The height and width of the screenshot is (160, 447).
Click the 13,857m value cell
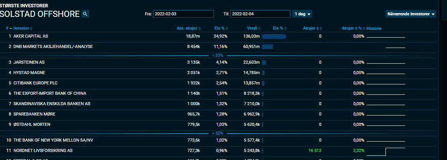252,83
